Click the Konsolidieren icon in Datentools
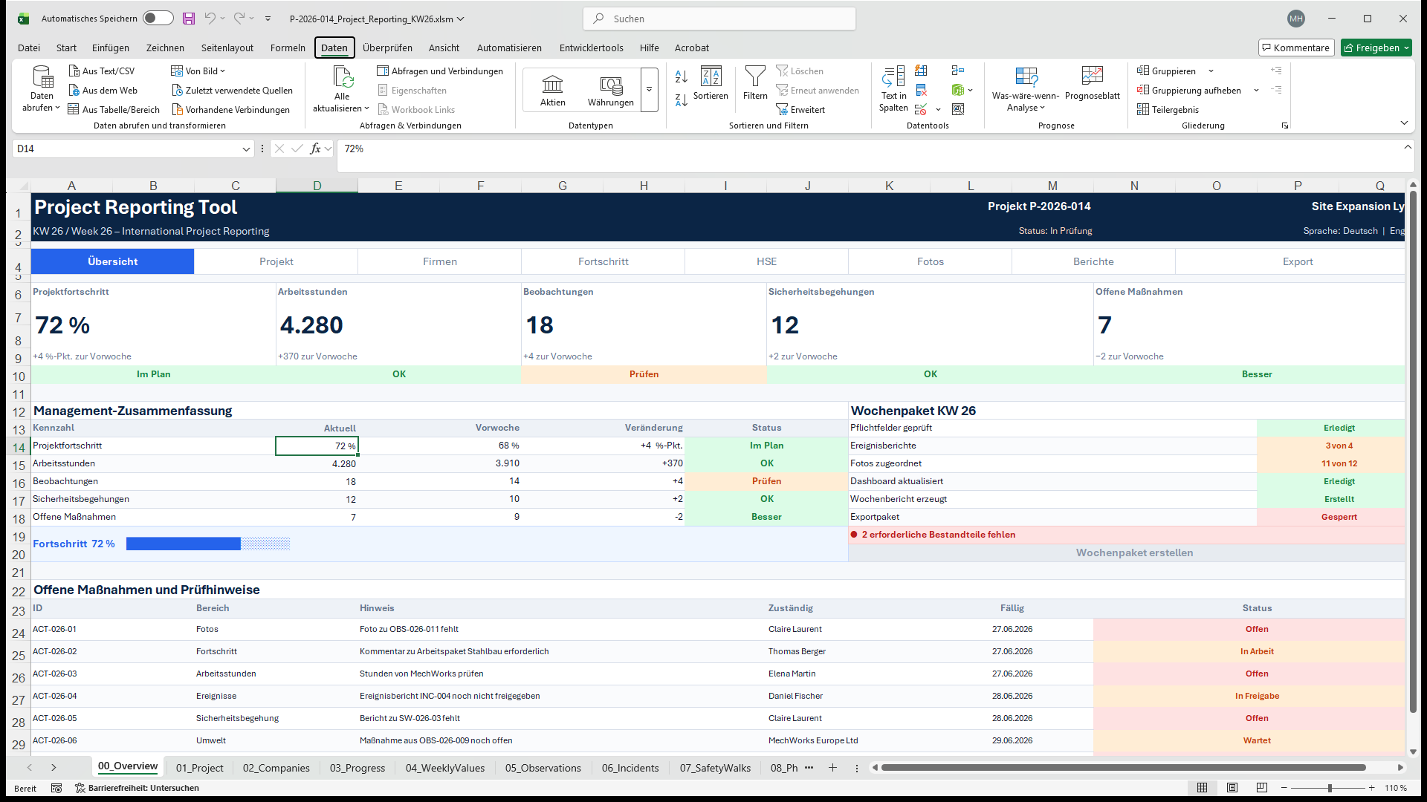Viewport: 1427px width, 802px height. tap(959, 71)
